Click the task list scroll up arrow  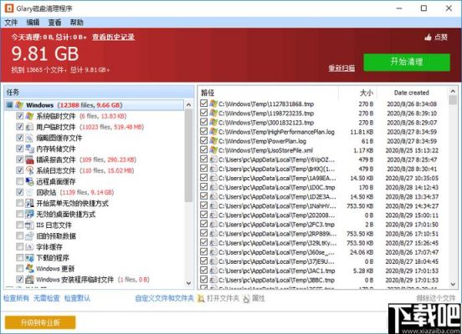[x=188, y=105]
